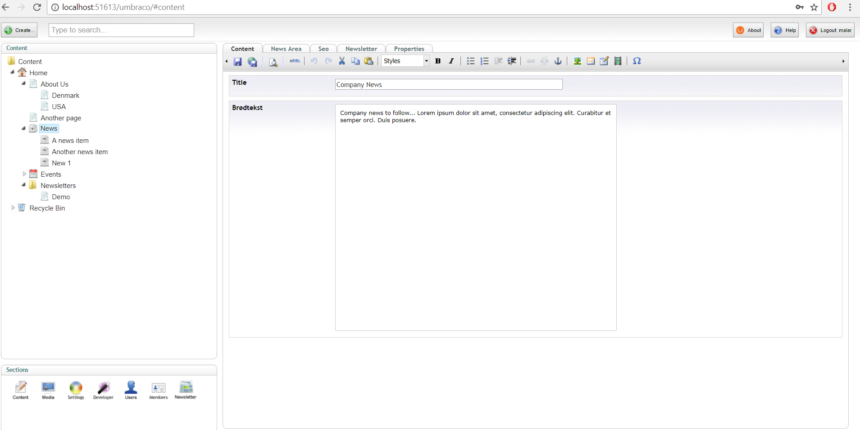Insert an anchor with the anchor icon
The height and width of the screenshot is (430, 860).
click(x=558, y=61)
